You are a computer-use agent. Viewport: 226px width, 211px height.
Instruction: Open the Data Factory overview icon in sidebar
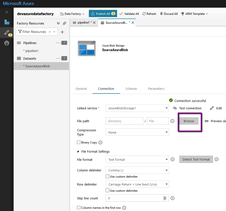[x=7, y=22]
